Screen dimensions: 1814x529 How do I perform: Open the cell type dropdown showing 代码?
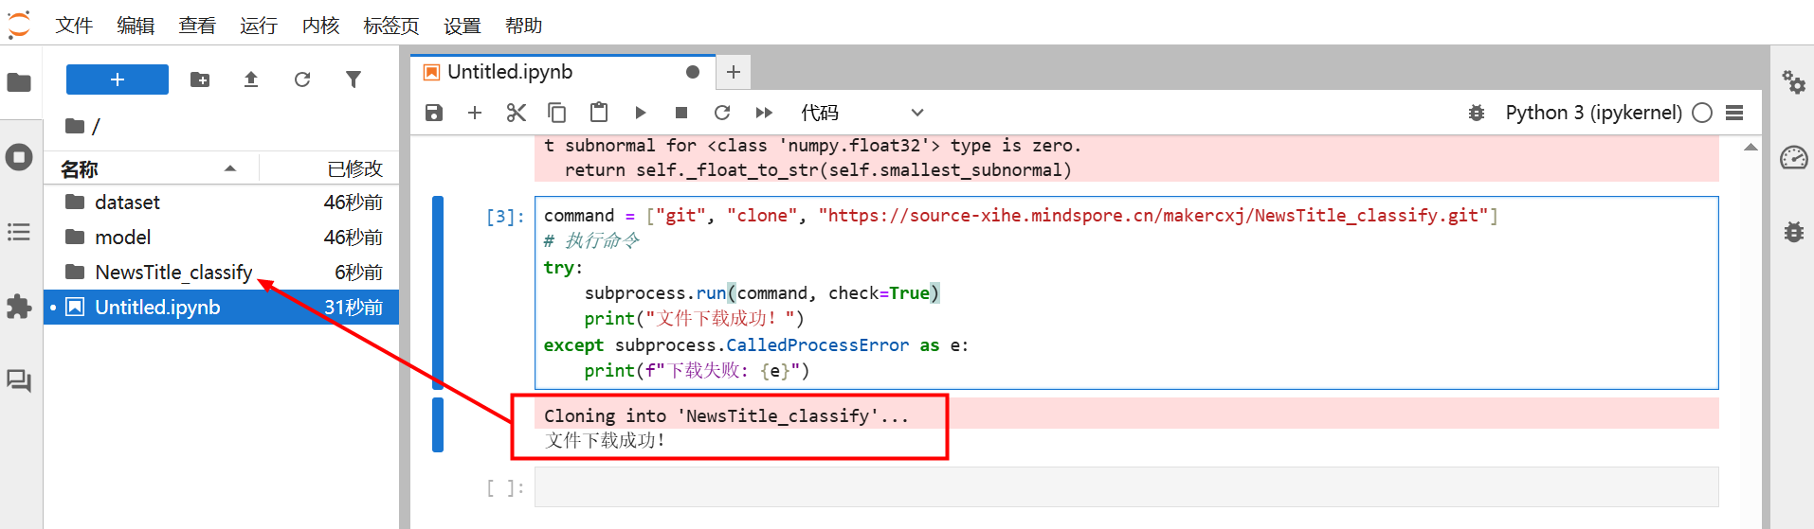pos(862,113)
